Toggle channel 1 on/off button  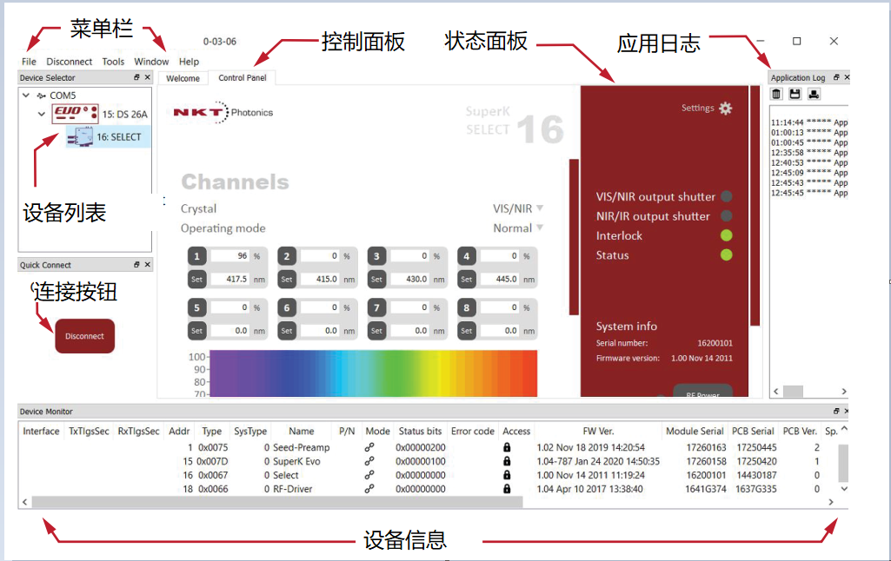(197, 256)
